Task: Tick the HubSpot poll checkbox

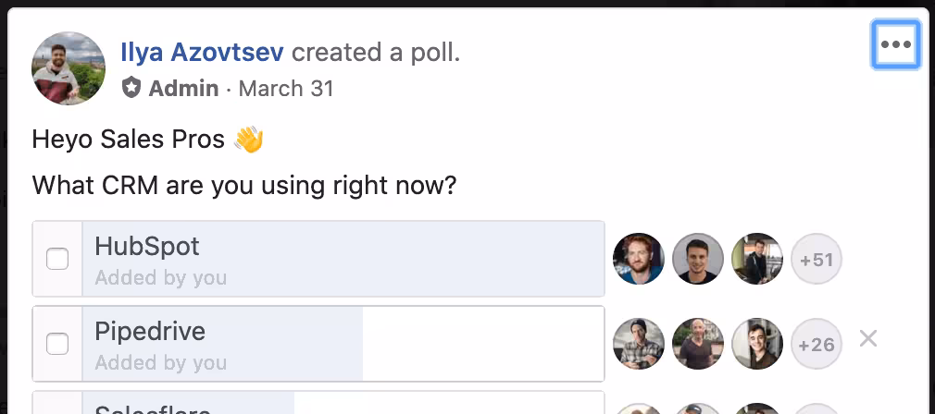Action: pyautogui.click(x=57, y=259)
